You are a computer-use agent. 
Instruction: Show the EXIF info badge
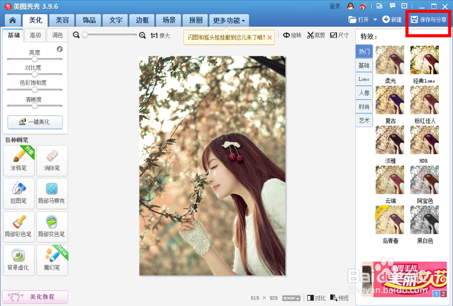(x=291, y=298)
